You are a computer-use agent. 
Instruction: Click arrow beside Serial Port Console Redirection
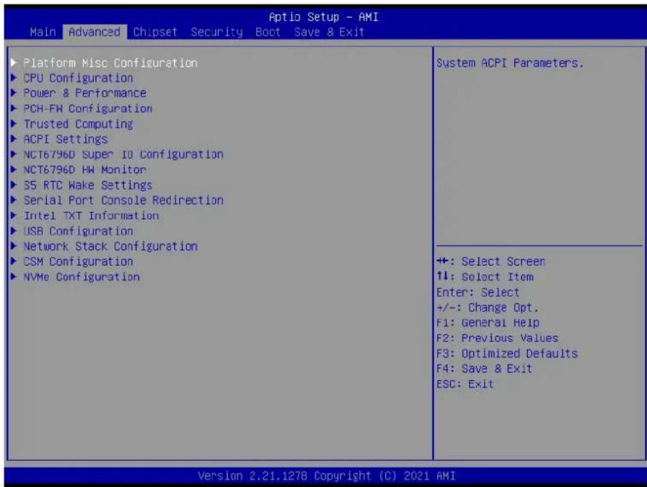pyautogui.click(x=13, y=200)
